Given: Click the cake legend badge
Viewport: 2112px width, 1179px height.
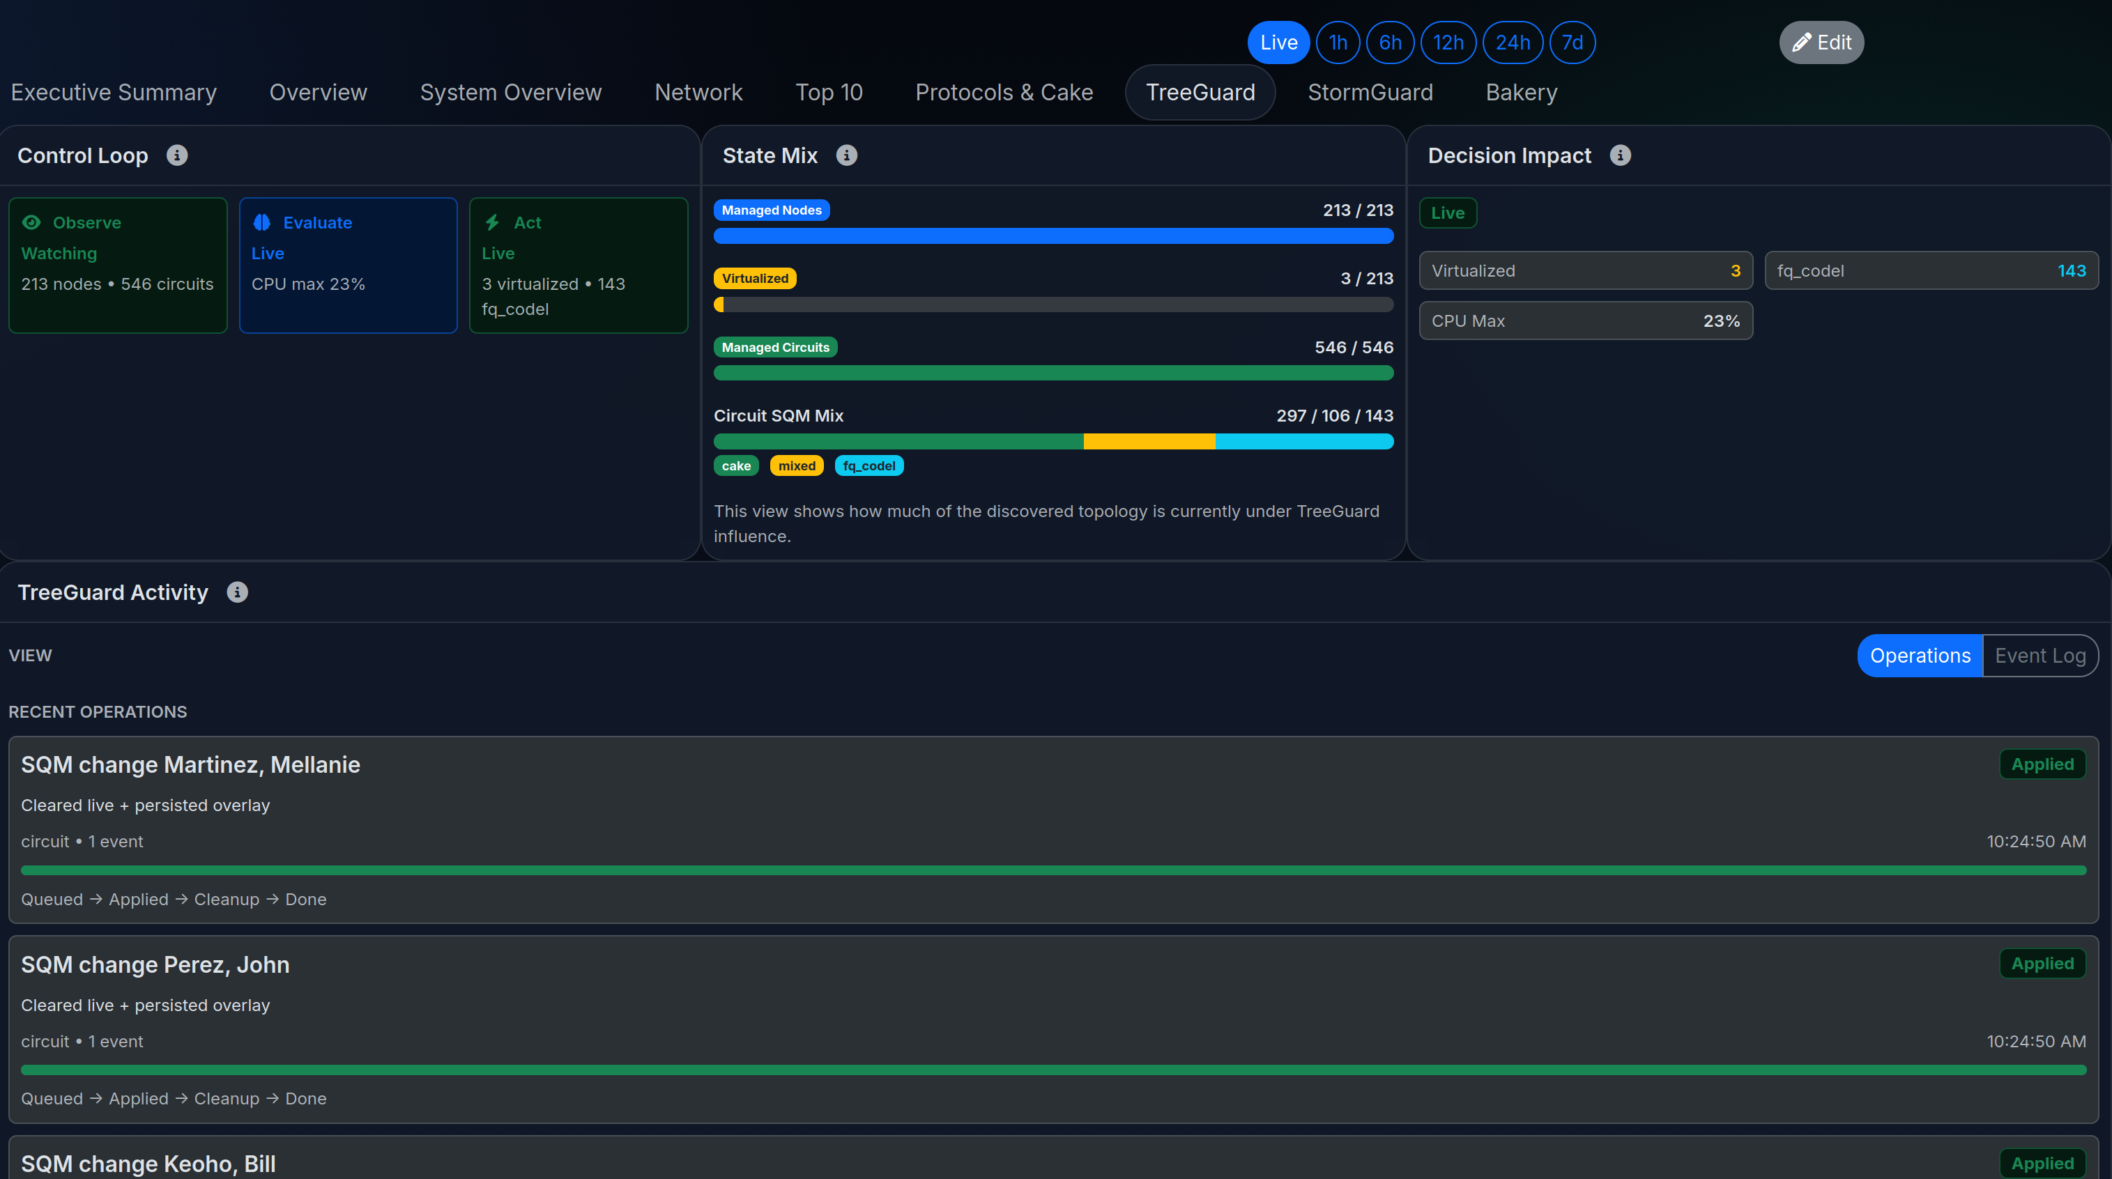Looking at the screenshot, I should 736,465.
